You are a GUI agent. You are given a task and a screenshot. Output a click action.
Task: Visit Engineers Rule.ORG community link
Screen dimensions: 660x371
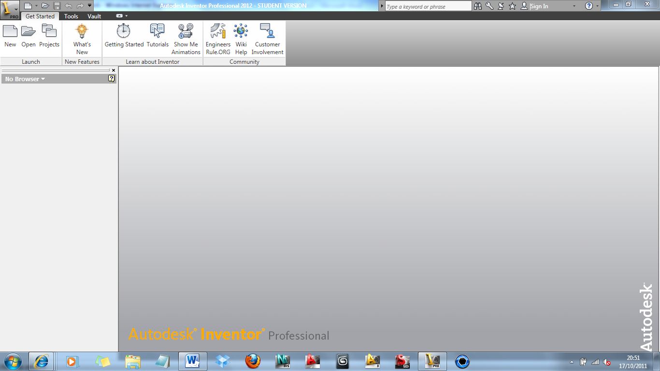click(218, 39)
